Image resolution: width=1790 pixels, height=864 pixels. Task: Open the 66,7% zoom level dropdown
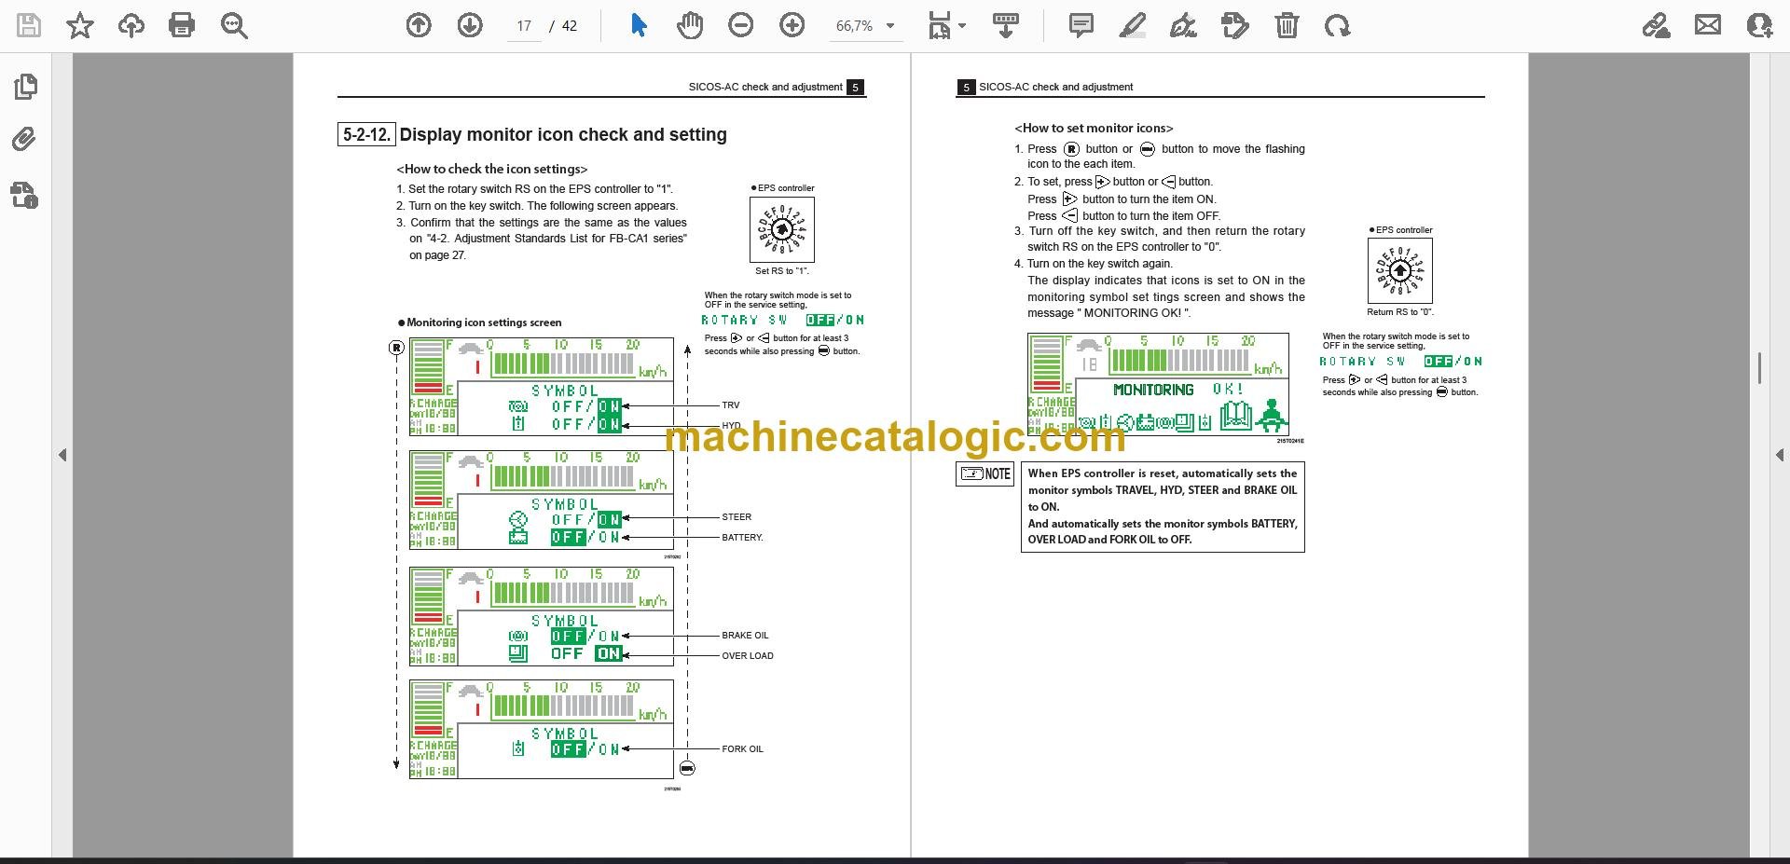[x=865, y=26]
